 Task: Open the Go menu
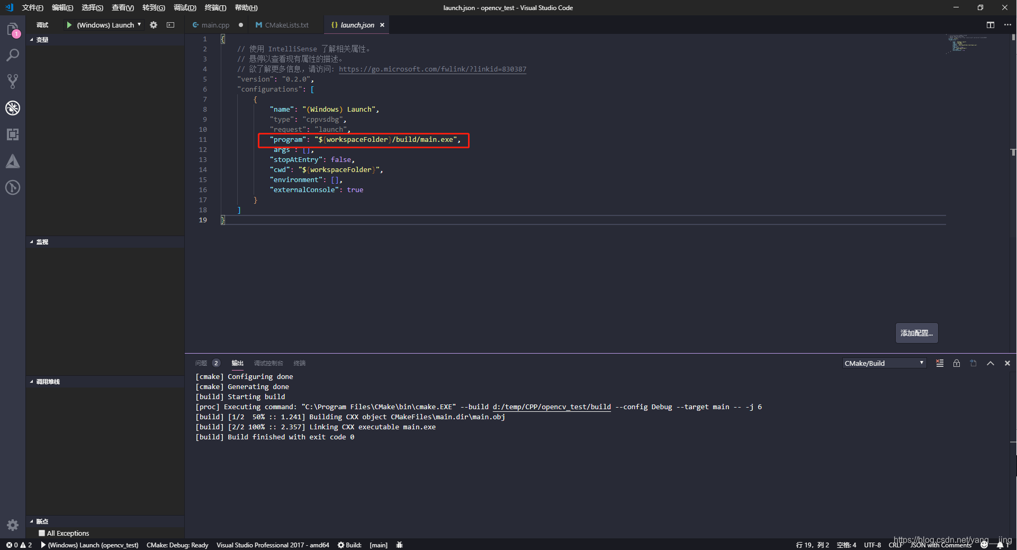[154, 7]
